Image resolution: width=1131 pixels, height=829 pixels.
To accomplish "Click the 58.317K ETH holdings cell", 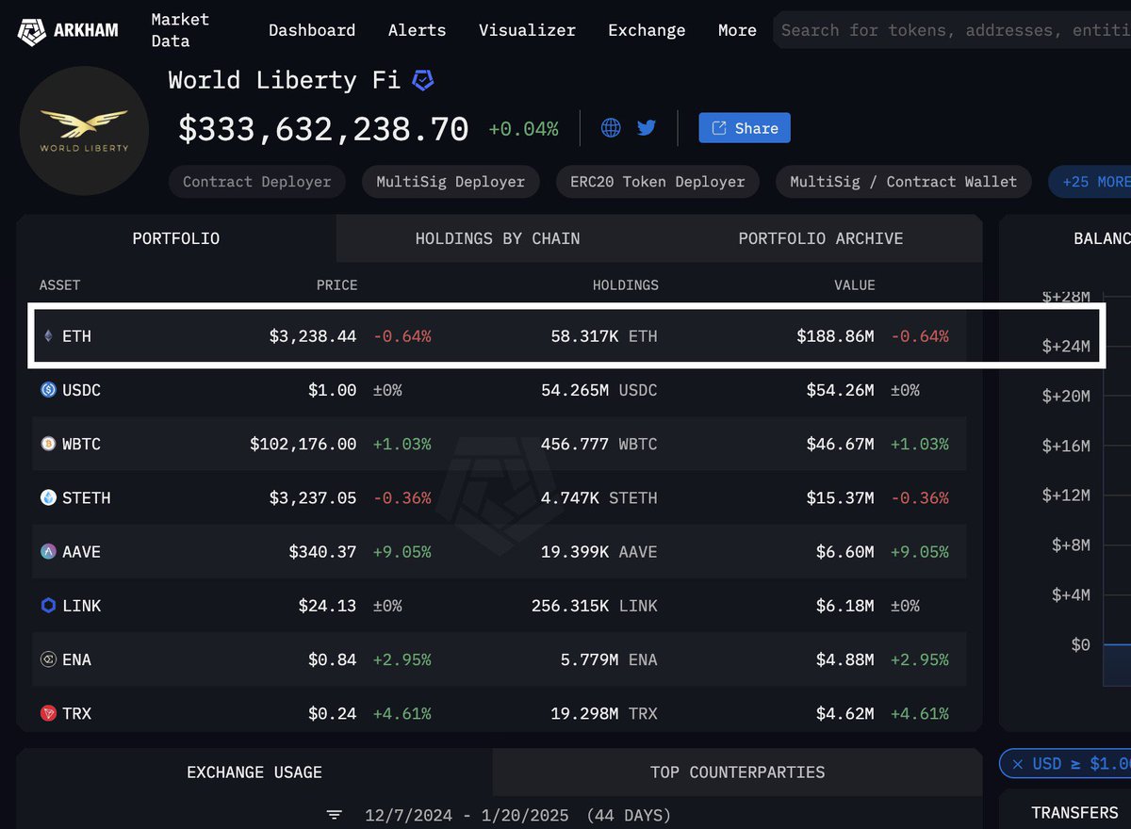I will [x=604, y=336].
